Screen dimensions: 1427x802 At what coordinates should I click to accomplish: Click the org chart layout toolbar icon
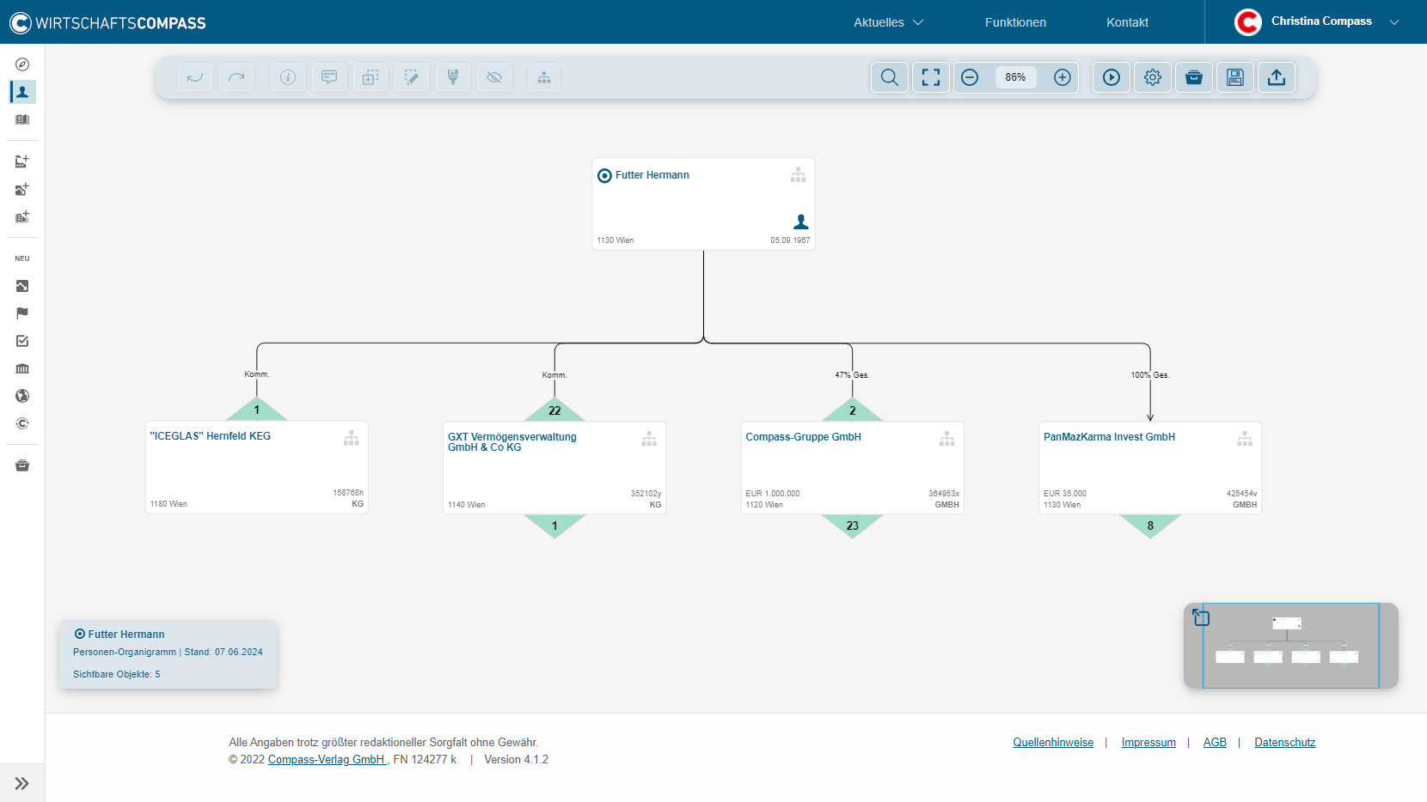(544, 77)
